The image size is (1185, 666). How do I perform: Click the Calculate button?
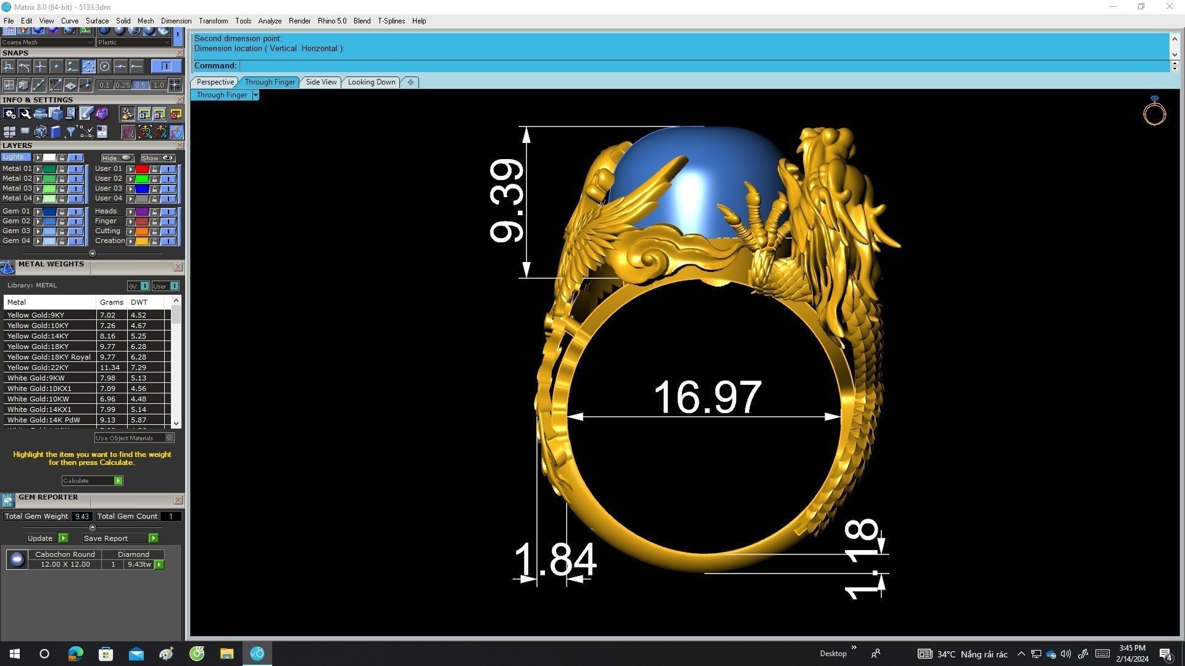(92, 481)
